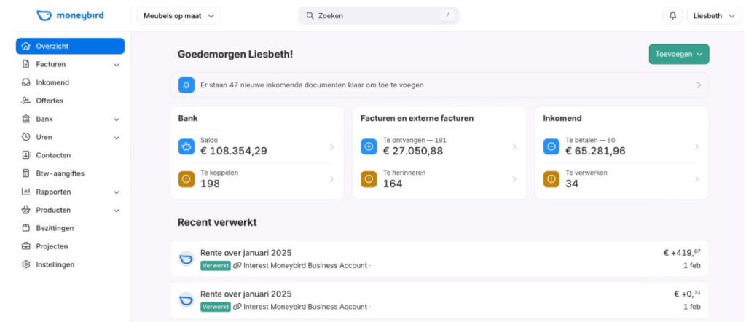Click the blue bell icon in document banner
Image resolution: width=746 pixels, height=322 pixels.
[x=186, y=85]
